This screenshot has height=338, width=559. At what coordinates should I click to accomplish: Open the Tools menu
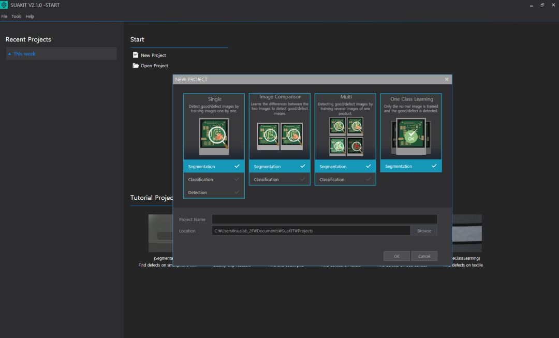tap(17, 17)
